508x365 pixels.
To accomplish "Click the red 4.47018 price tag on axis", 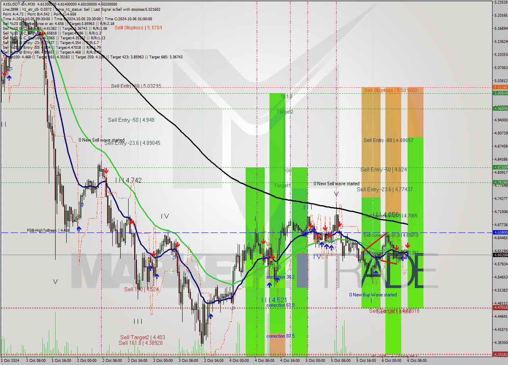I will point(500,307).
